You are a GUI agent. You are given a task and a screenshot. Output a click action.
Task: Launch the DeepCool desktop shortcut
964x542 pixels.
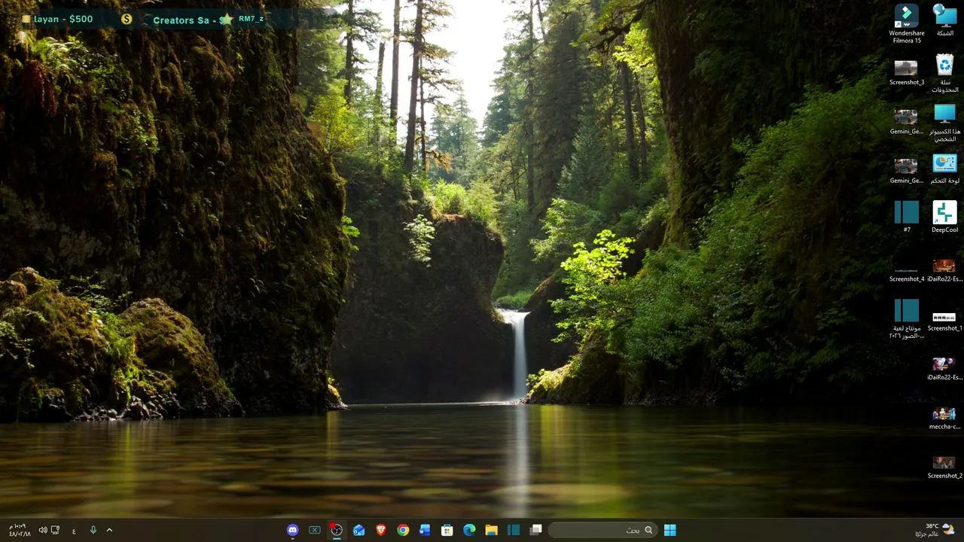(944, 217)
